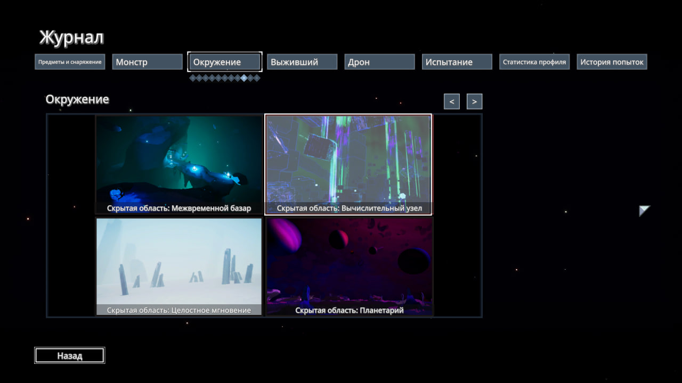This screenshot has height=383, width=682.
Task: Click the Назад button
Action: (x=70, y=355)
